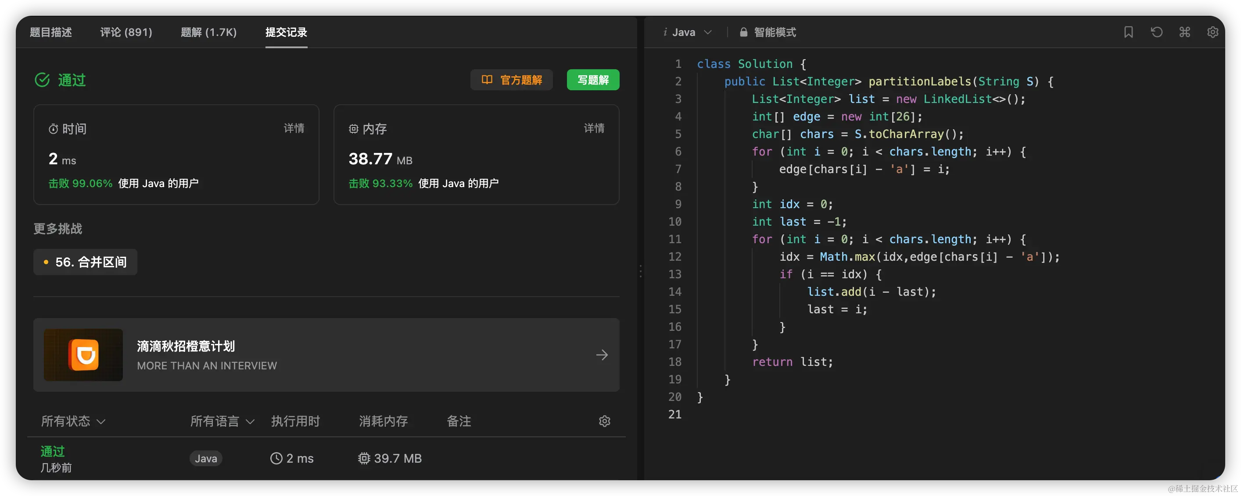Open editor settings gear icon

1212,32
